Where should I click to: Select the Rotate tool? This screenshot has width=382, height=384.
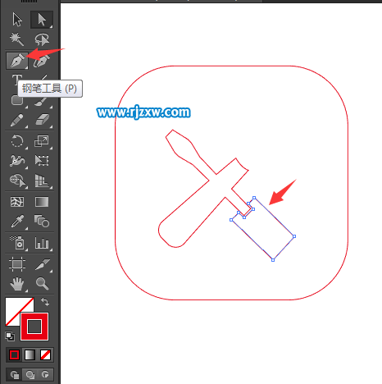coord(17,141)
